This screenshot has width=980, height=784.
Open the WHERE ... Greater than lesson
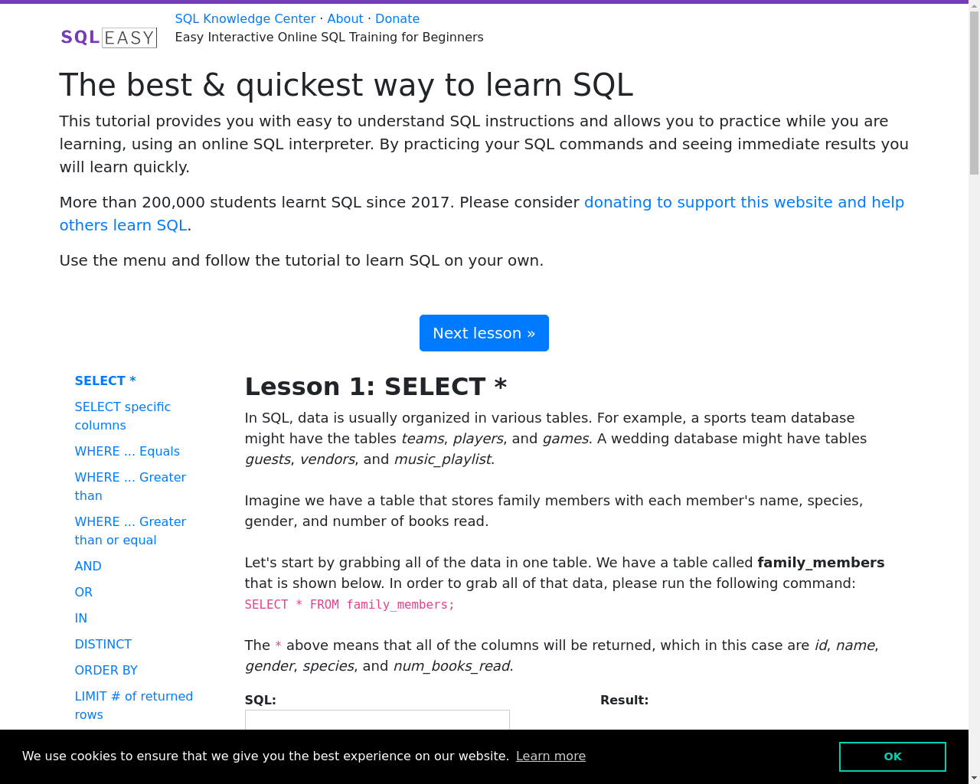point(130,486)
